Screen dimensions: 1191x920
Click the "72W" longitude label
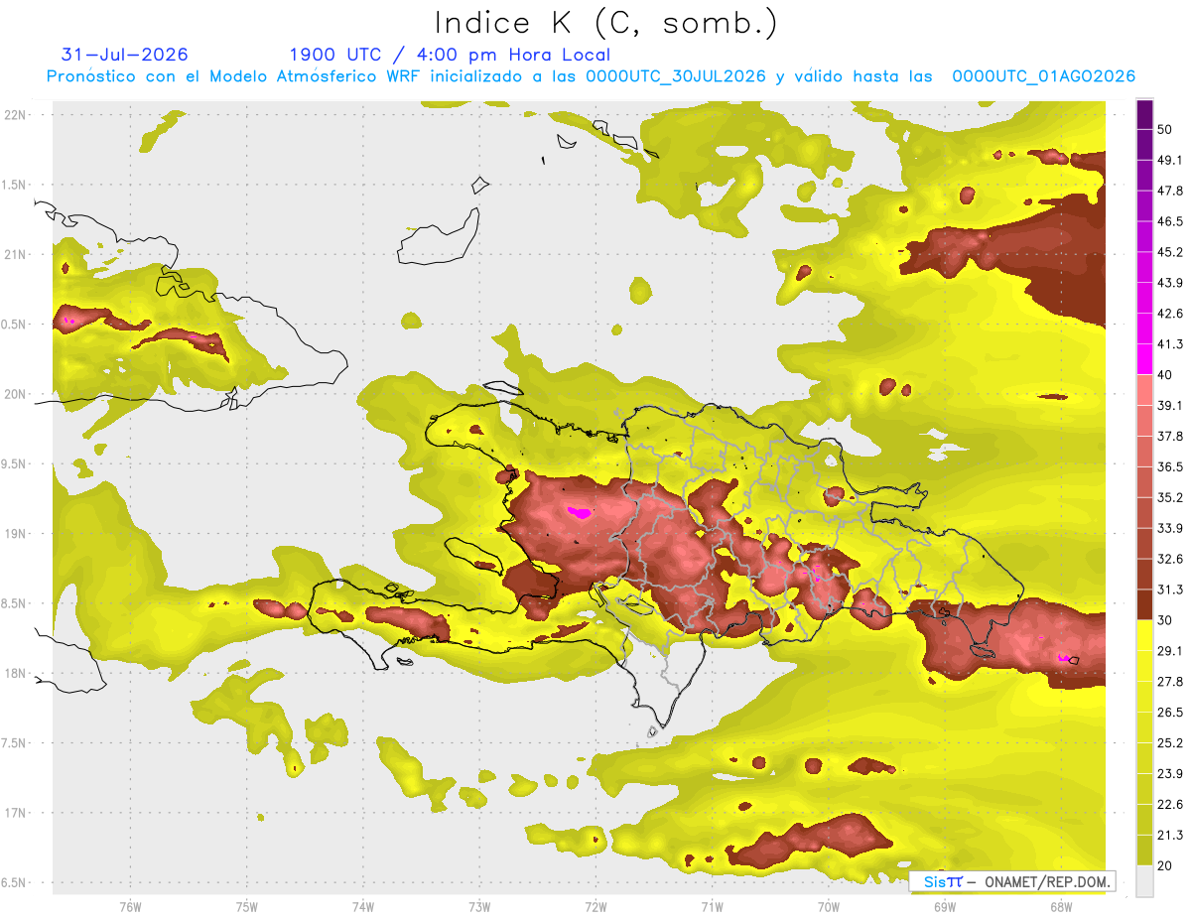pos(595,906)
